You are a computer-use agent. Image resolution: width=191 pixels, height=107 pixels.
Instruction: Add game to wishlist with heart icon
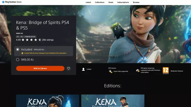click(x=68, y=68)
